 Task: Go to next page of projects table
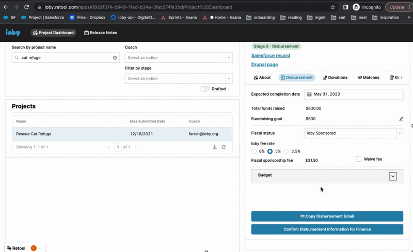tap(136, 147)
